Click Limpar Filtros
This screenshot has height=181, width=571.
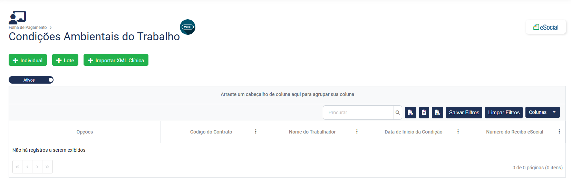coord(504,113)
